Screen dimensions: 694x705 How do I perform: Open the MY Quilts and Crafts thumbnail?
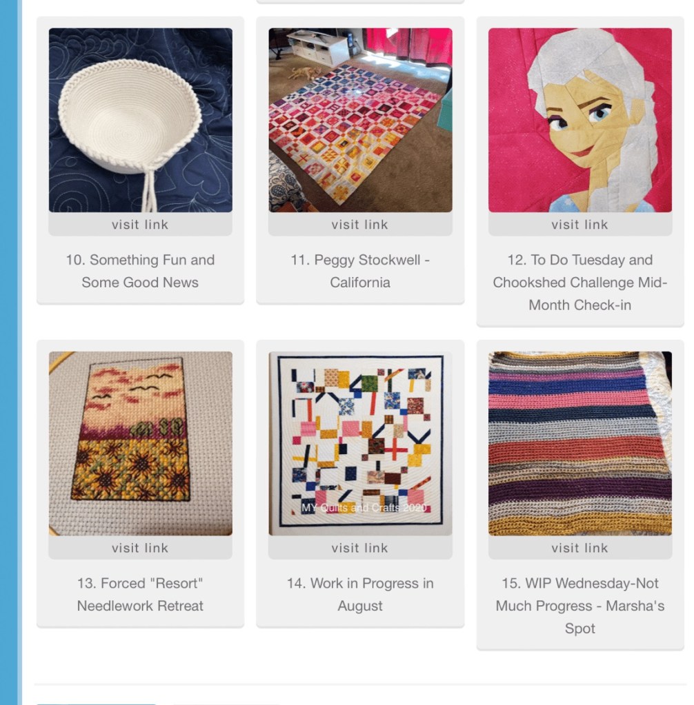coord(360,443)
